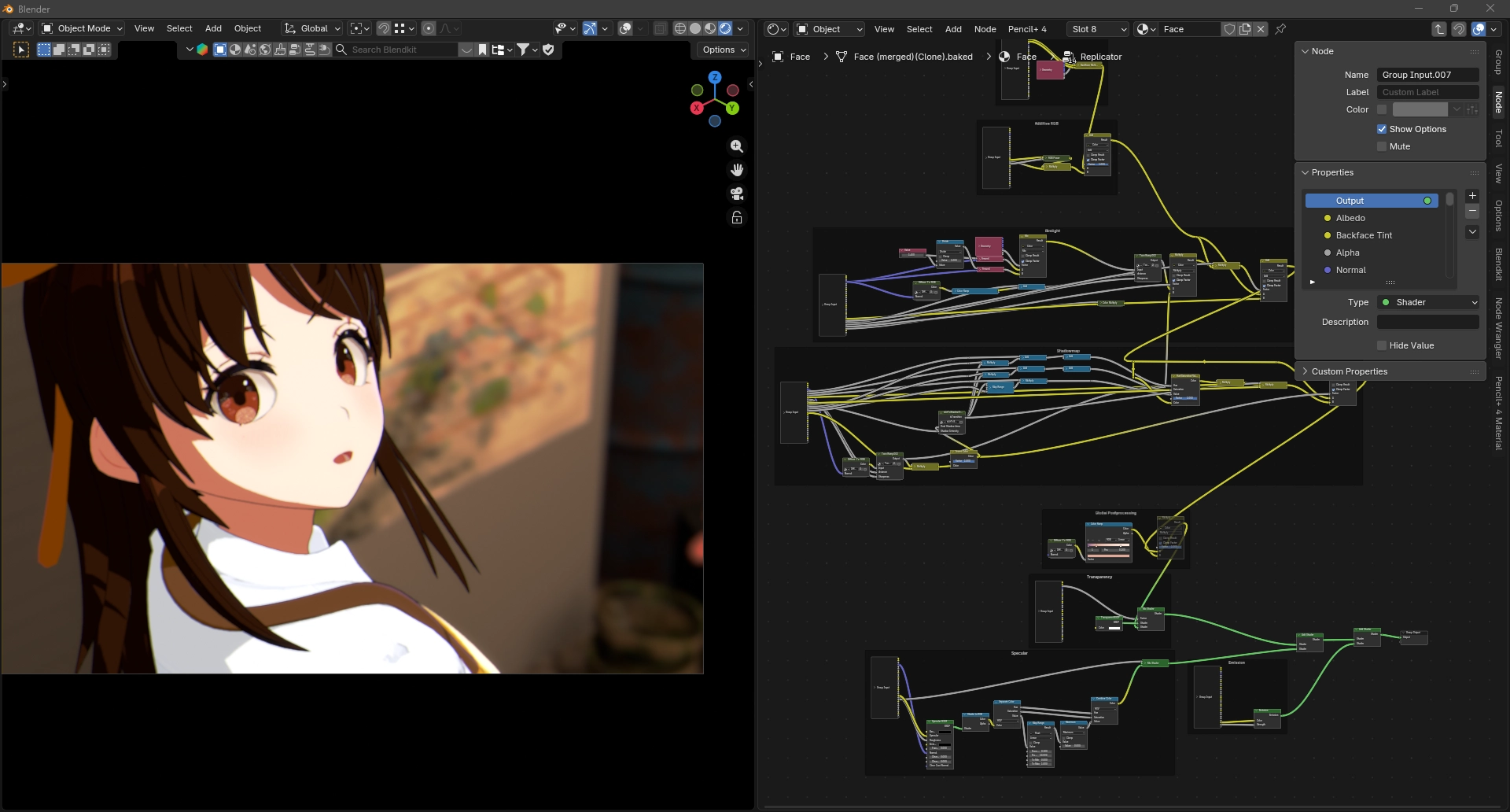Screen dimensions: 1510x812
Task: Switch to rendered viewport shading
Action: click(x=725, y=28)
